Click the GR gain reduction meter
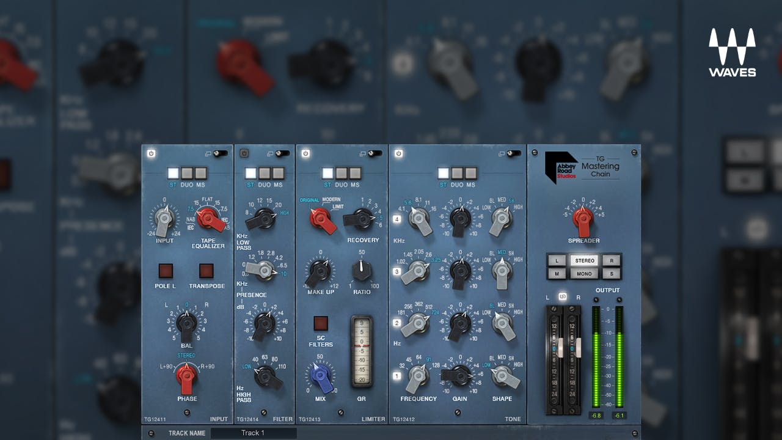The width and height of the screenshot is (782, 440). (362, 351)
